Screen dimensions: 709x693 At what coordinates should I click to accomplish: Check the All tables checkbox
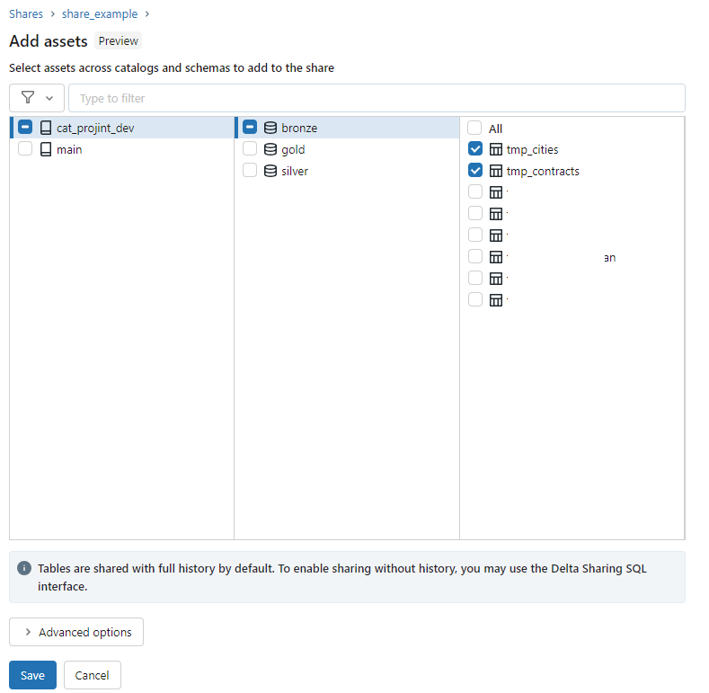pyautogui.click(x=474, y=128)
